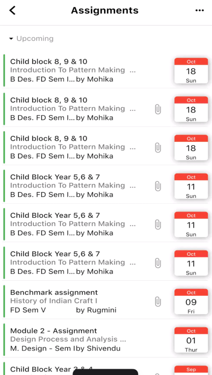Tap the Upcoming section label
212x375 pixels.
click(35, 39)
